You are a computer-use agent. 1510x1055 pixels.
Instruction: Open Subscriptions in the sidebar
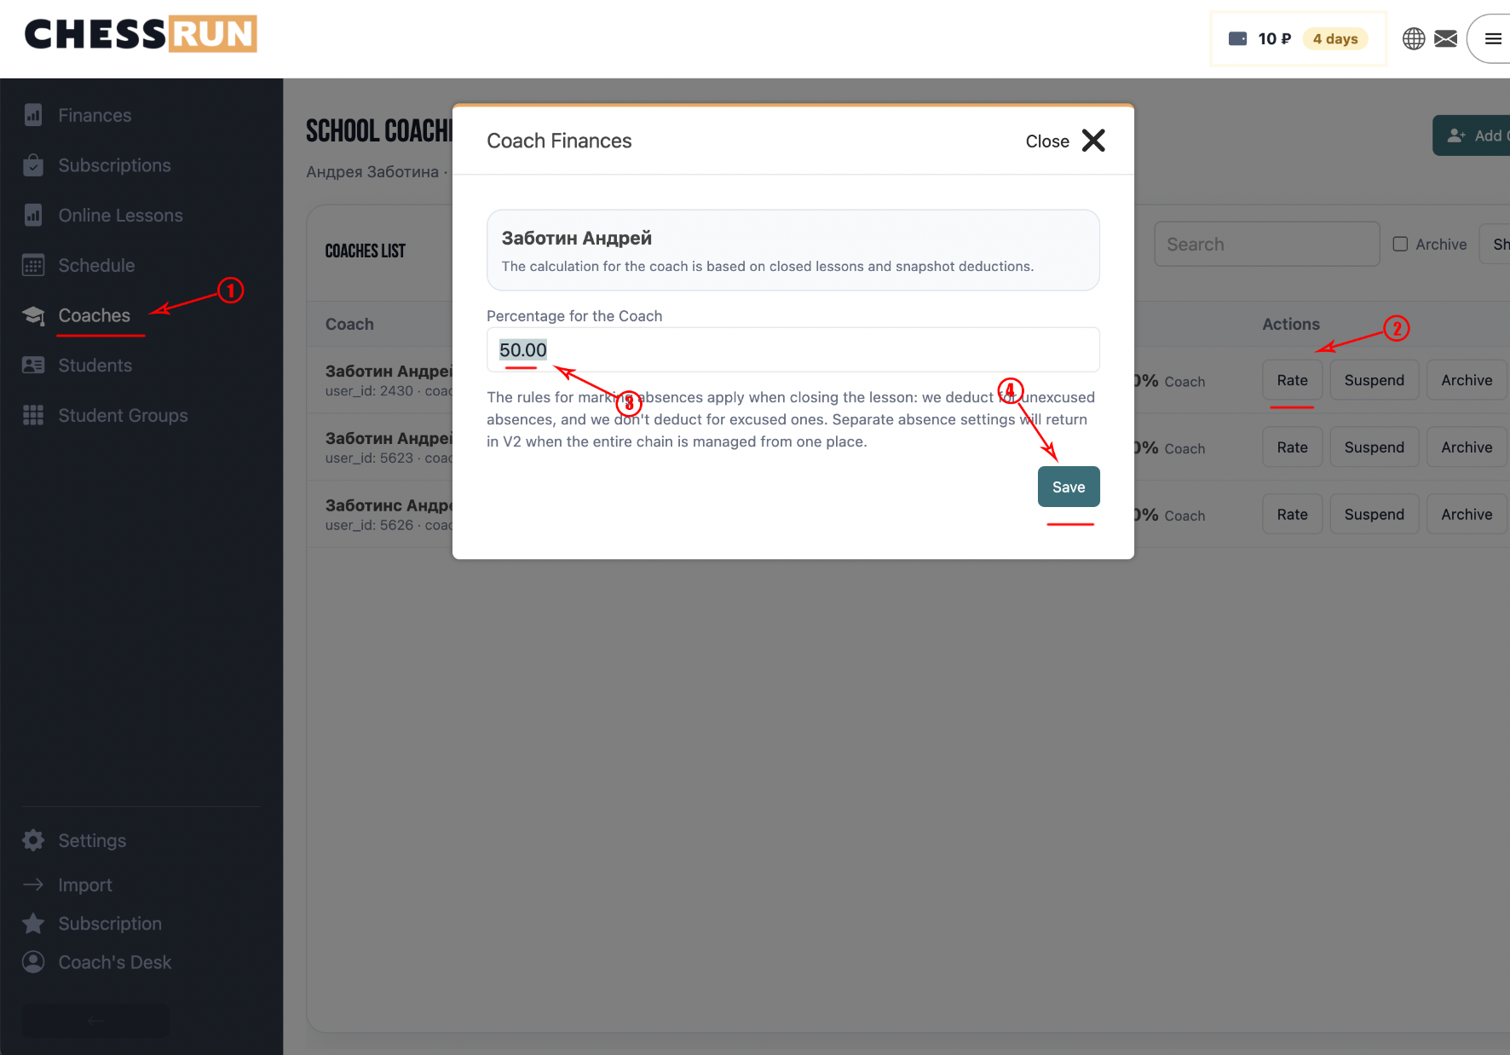point(114,165)
